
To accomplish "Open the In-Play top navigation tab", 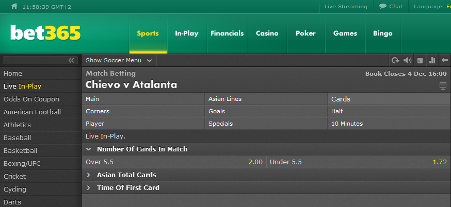I will (x=187, y=33).
